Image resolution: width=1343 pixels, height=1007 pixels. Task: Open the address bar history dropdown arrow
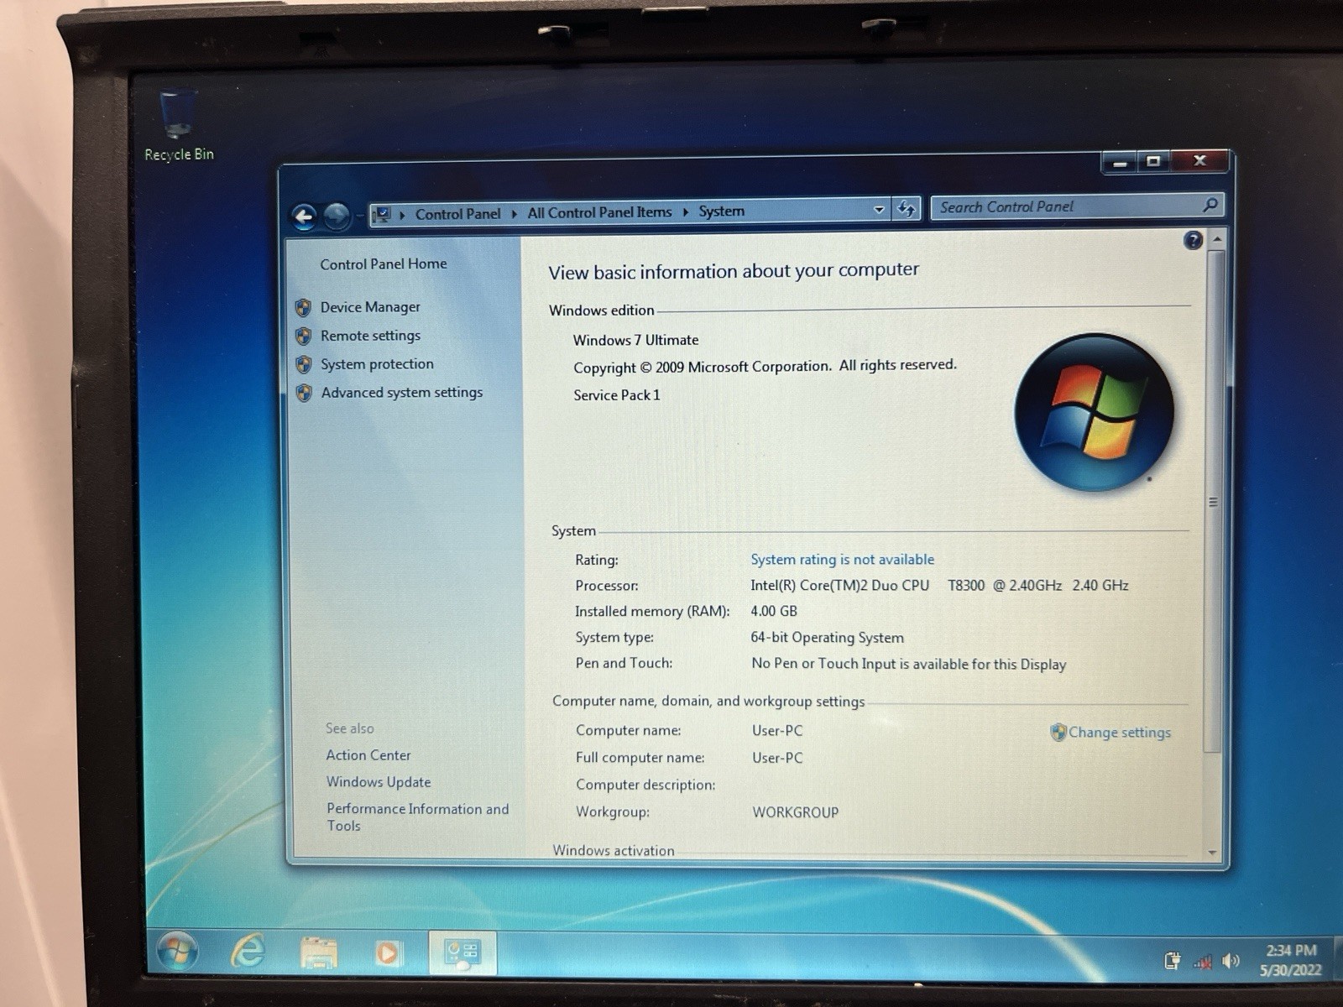(879, 209)
